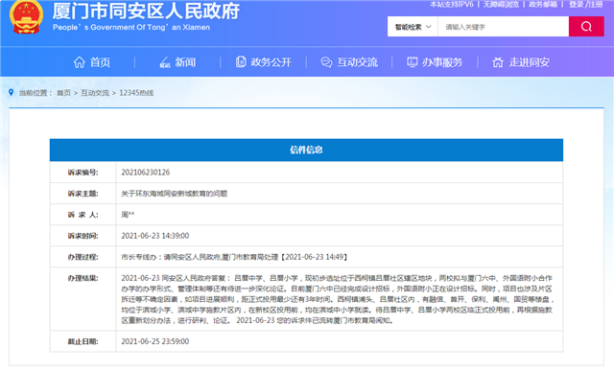This screenshot has width=614, height=371.
Task: Click the news icon beside 新闻
Action: (x=165, y=61)
